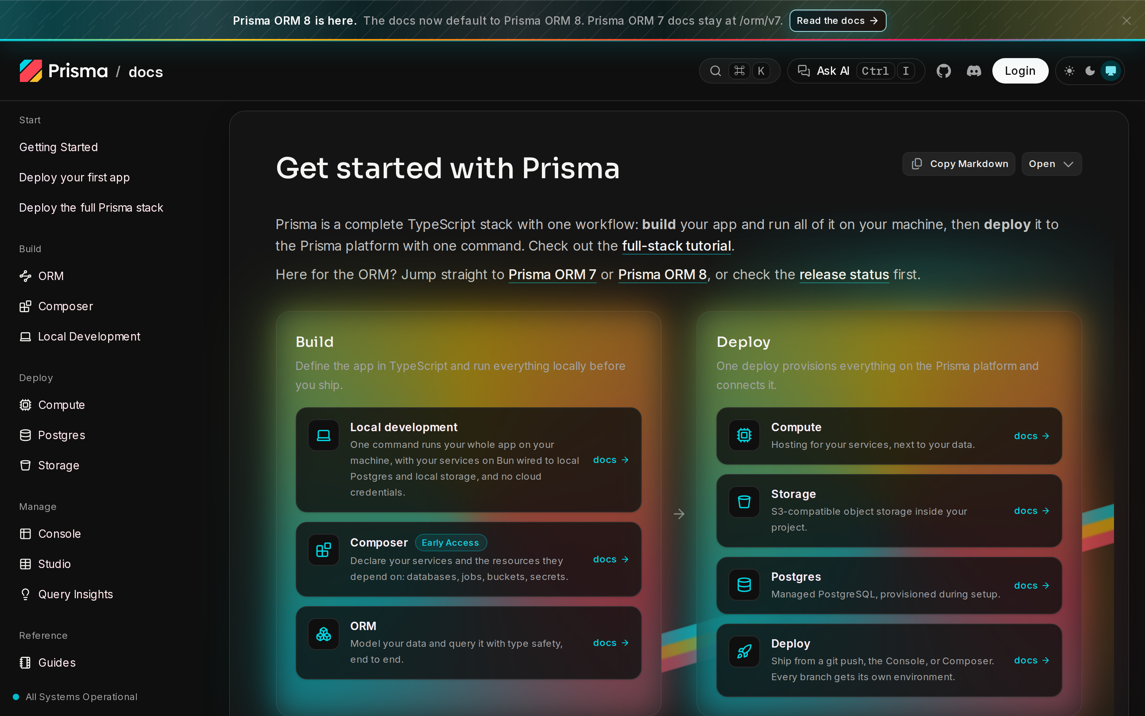The height and width of the screenshot is (716, 1145).
Task: Open Deploy the full Prisma stack page
Action: [x=91, y=208]
